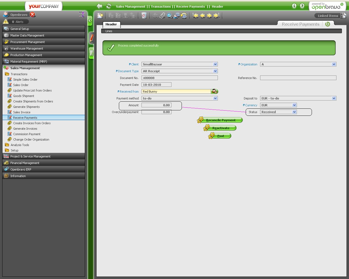Click the Reference No. input field
Viewport: 349px width, 279px height.
[298, 78]
